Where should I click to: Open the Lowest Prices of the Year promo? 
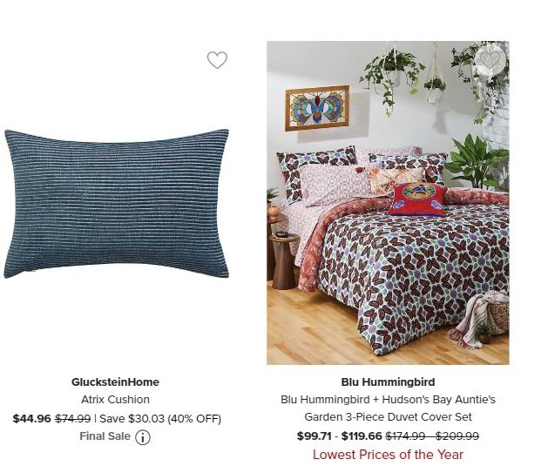click(388, 455)
